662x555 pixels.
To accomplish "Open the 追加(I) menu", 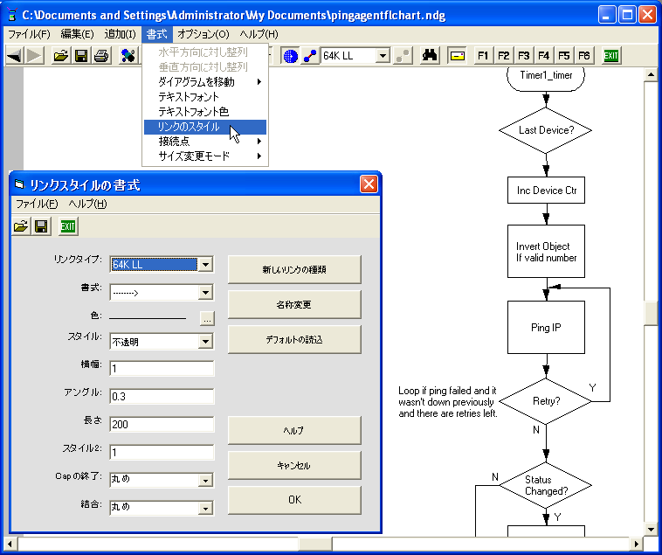I will click(x=121, y=34).
